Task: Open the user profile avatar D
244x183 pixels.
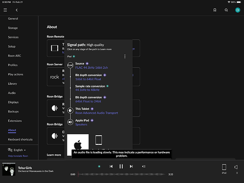Action: pyautogui.click(x=238, y=10)
